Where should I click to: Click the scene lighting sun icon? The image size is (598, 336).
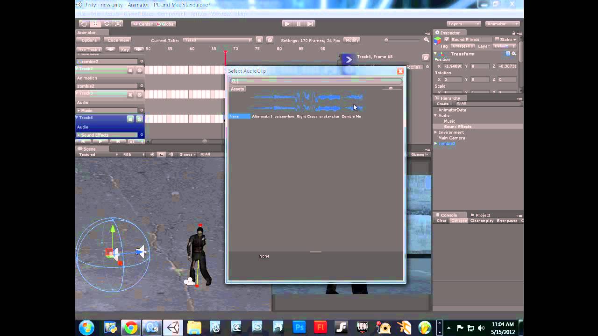click(x=152, y=154)
